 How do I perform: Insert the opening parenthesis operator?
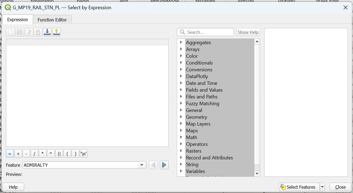67,154
